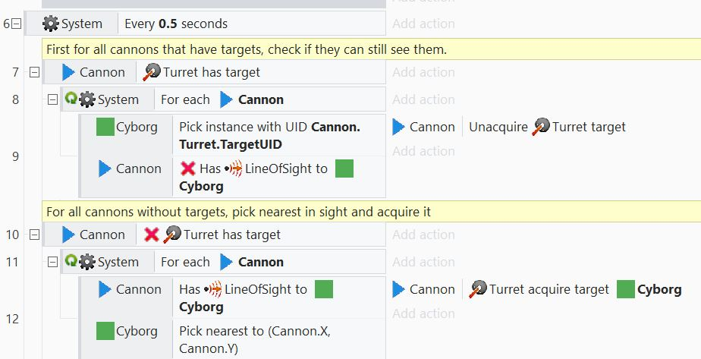Click the LineOfSight behavior icon in event 12
This screenshot has width=701, height=359.
tap(212, 289)
